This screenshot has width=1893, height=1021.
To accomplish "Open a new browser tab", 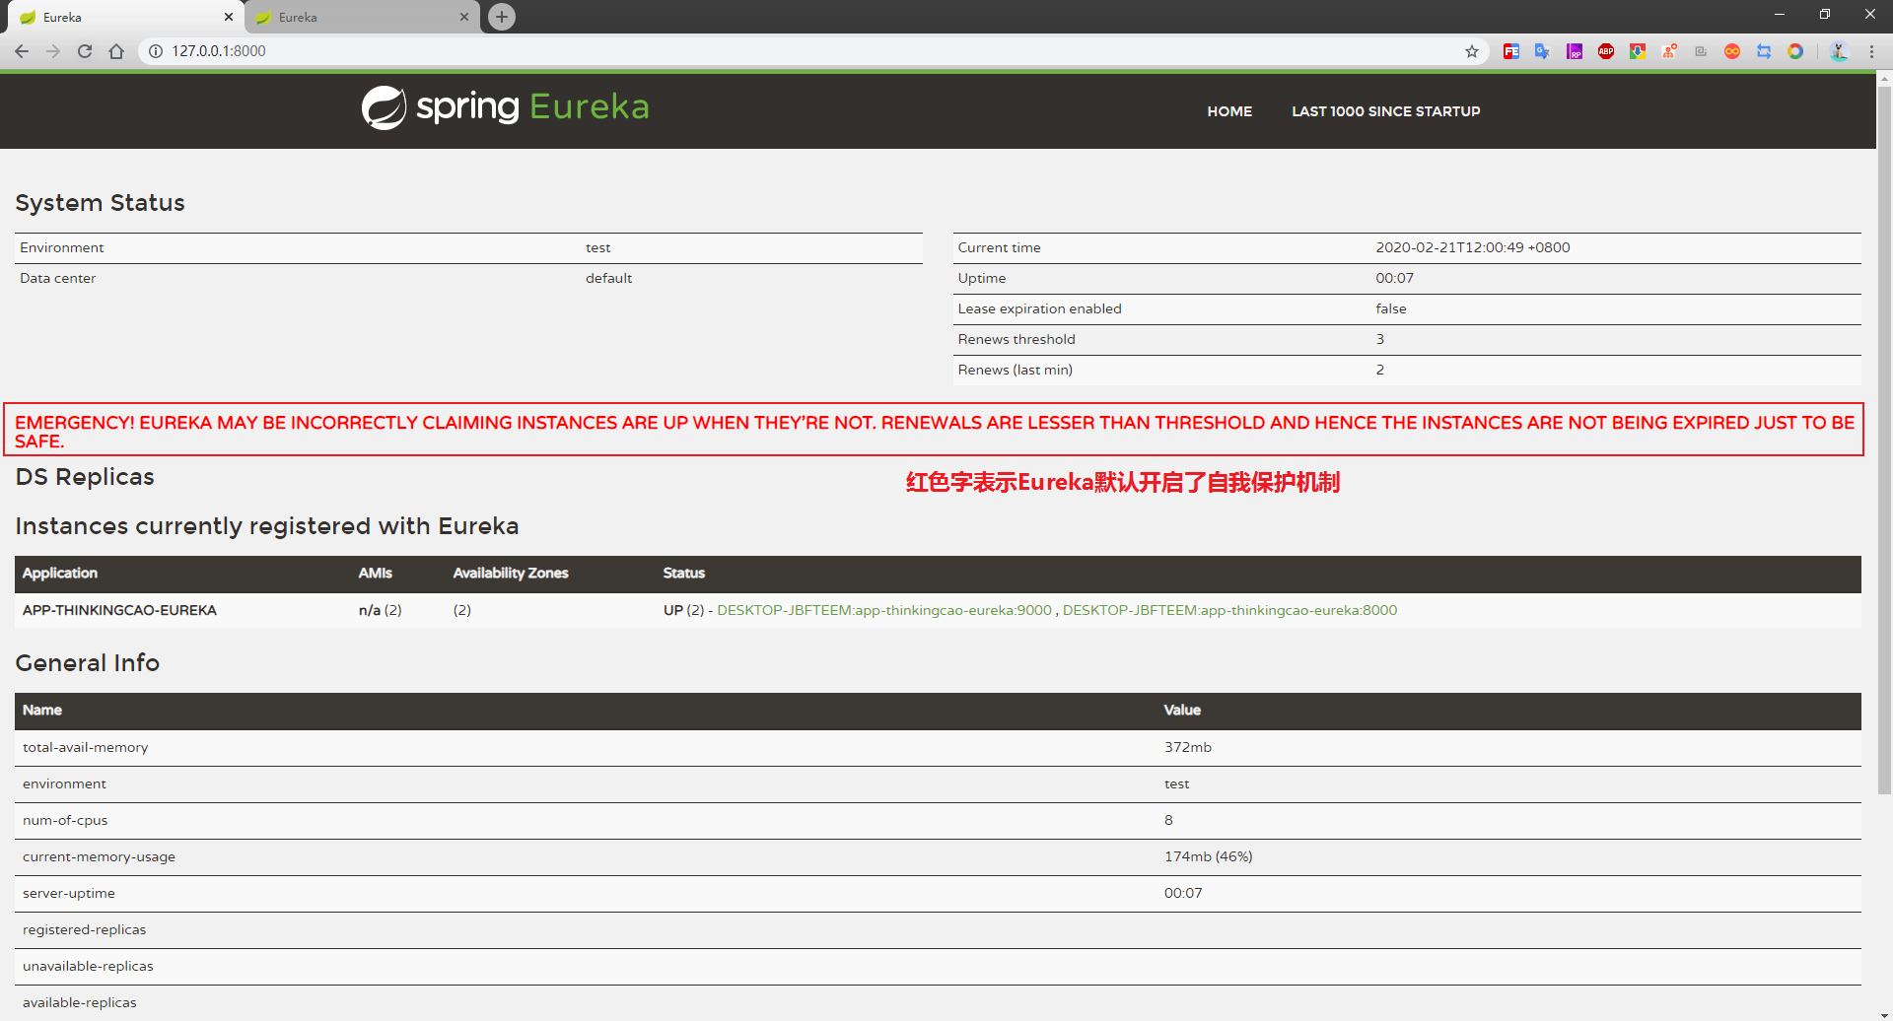I will [x=502, y=17].
